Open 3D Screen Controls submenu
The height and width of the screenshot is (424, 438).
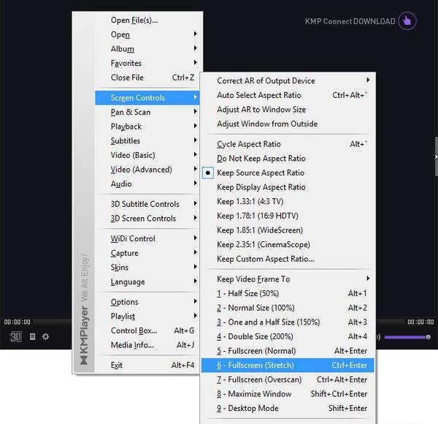(147, 219)
